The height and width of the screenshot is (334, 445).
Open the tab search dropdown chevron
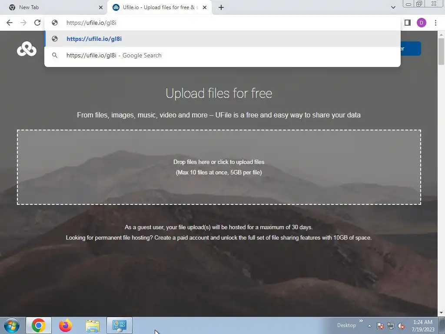click(393, 7)
